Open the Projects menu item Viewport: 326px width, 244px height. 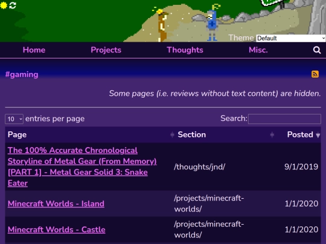[106, 50]
